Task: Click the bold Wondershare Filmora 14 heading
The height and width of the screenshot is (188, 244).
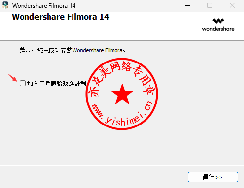Action: tap(60, 17)
